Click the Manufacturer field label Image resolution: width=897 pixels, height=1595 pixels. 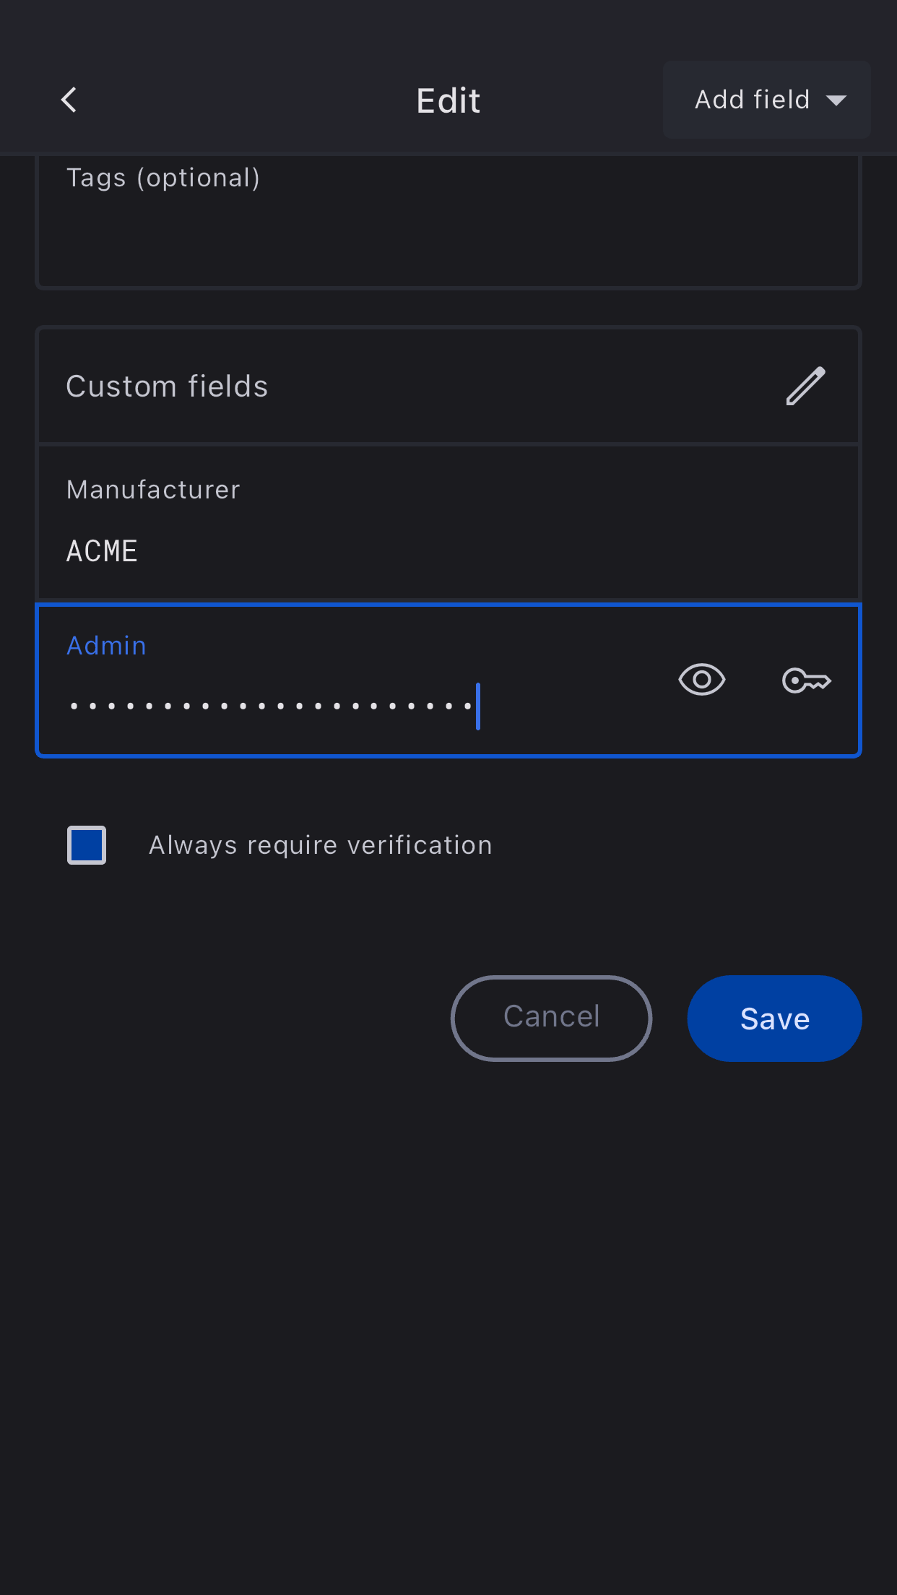(x=153, y=490)
